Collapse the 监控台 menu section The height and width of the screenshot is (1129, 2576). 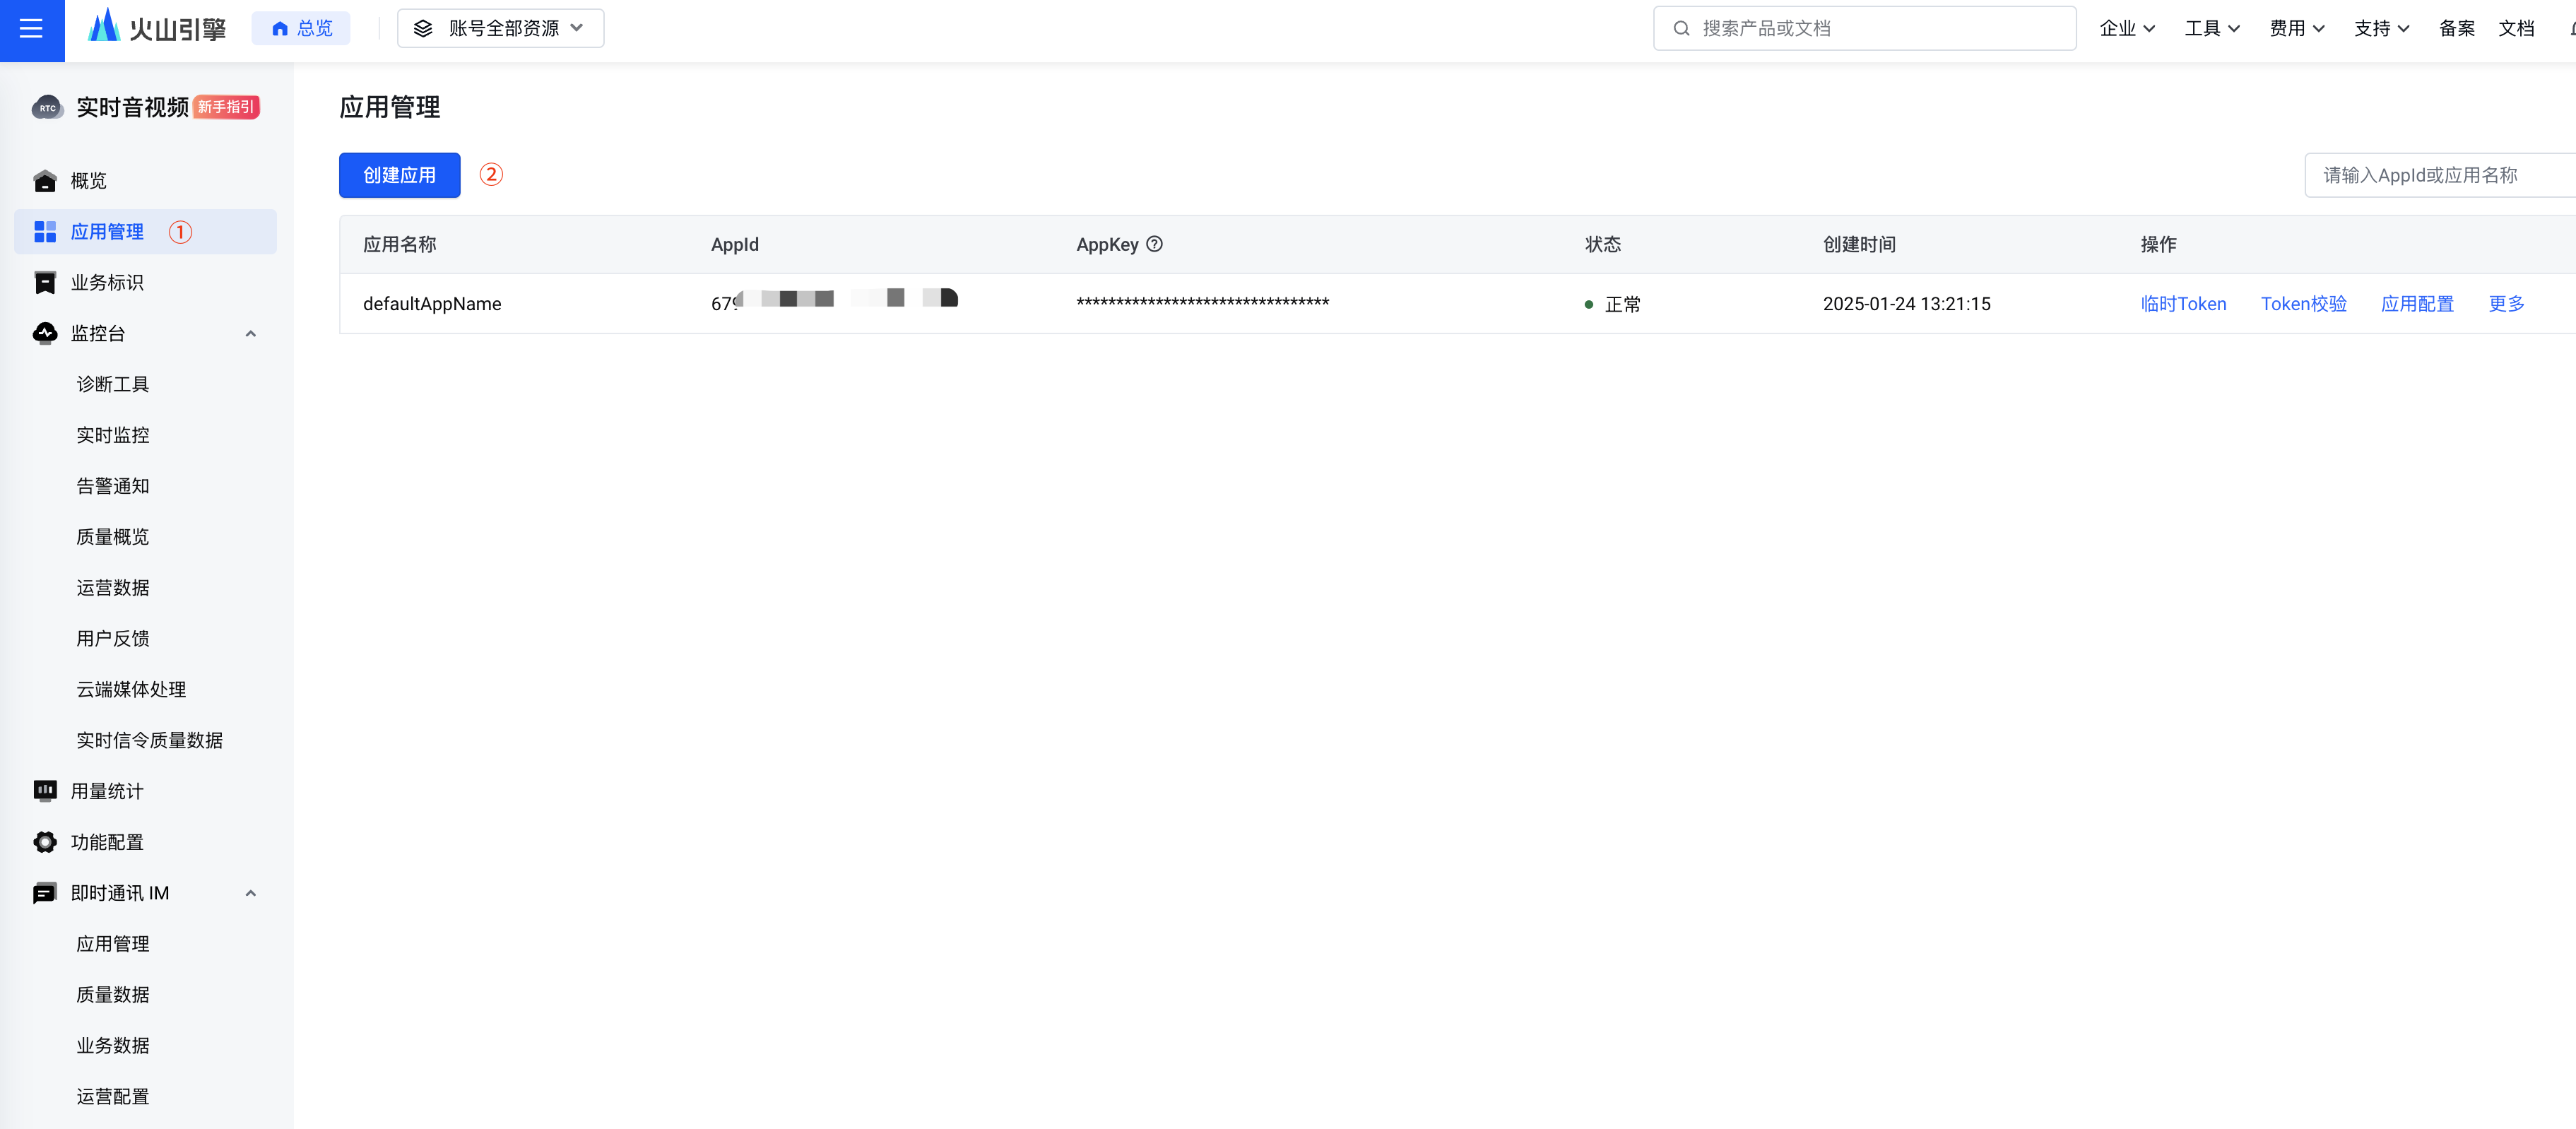251,334
